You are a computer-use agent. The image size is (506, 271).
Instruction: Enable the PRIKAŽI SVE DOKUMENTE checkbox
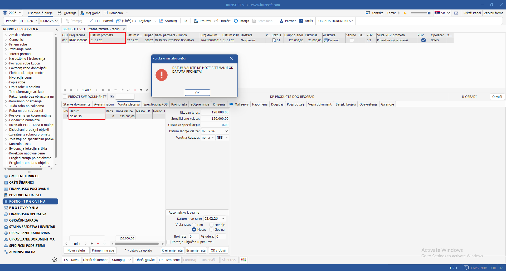tap(65, 97)
